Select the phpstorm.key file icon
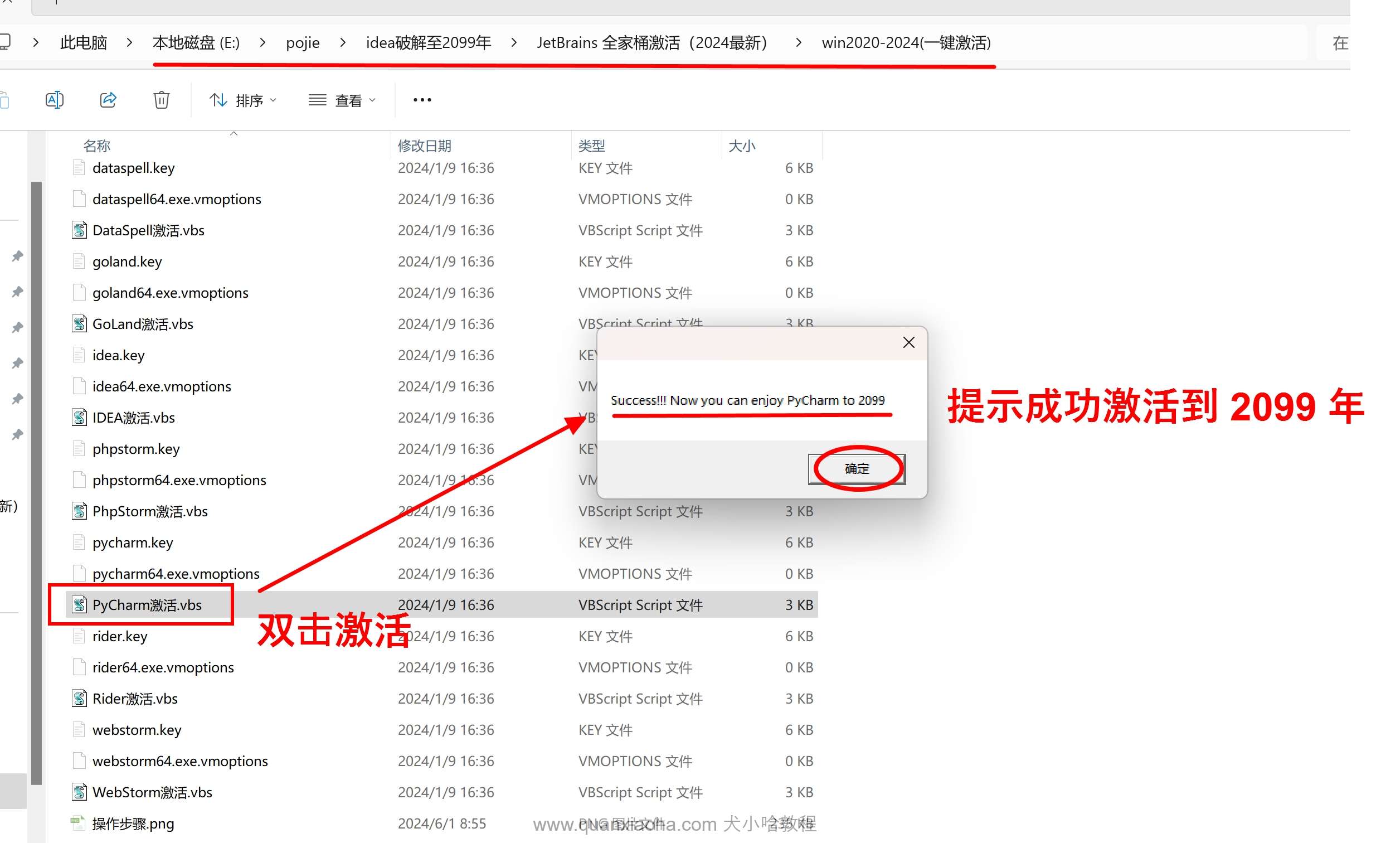This screenshot has width=1381, height=843. point(79,449)
